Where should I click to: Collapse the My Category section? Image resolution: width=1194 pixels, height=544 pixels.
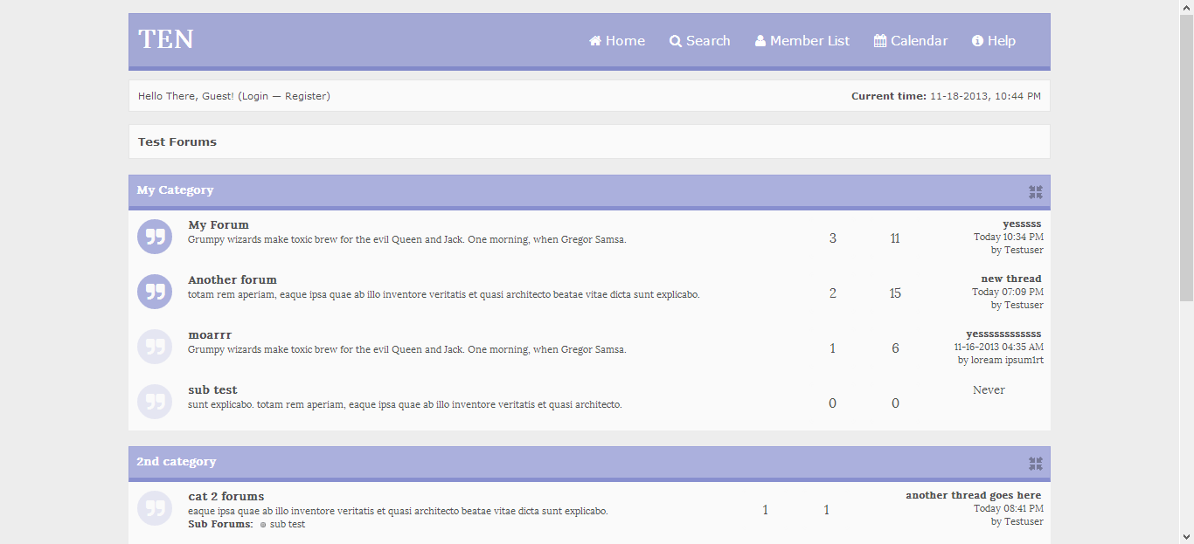point(1036,192)
